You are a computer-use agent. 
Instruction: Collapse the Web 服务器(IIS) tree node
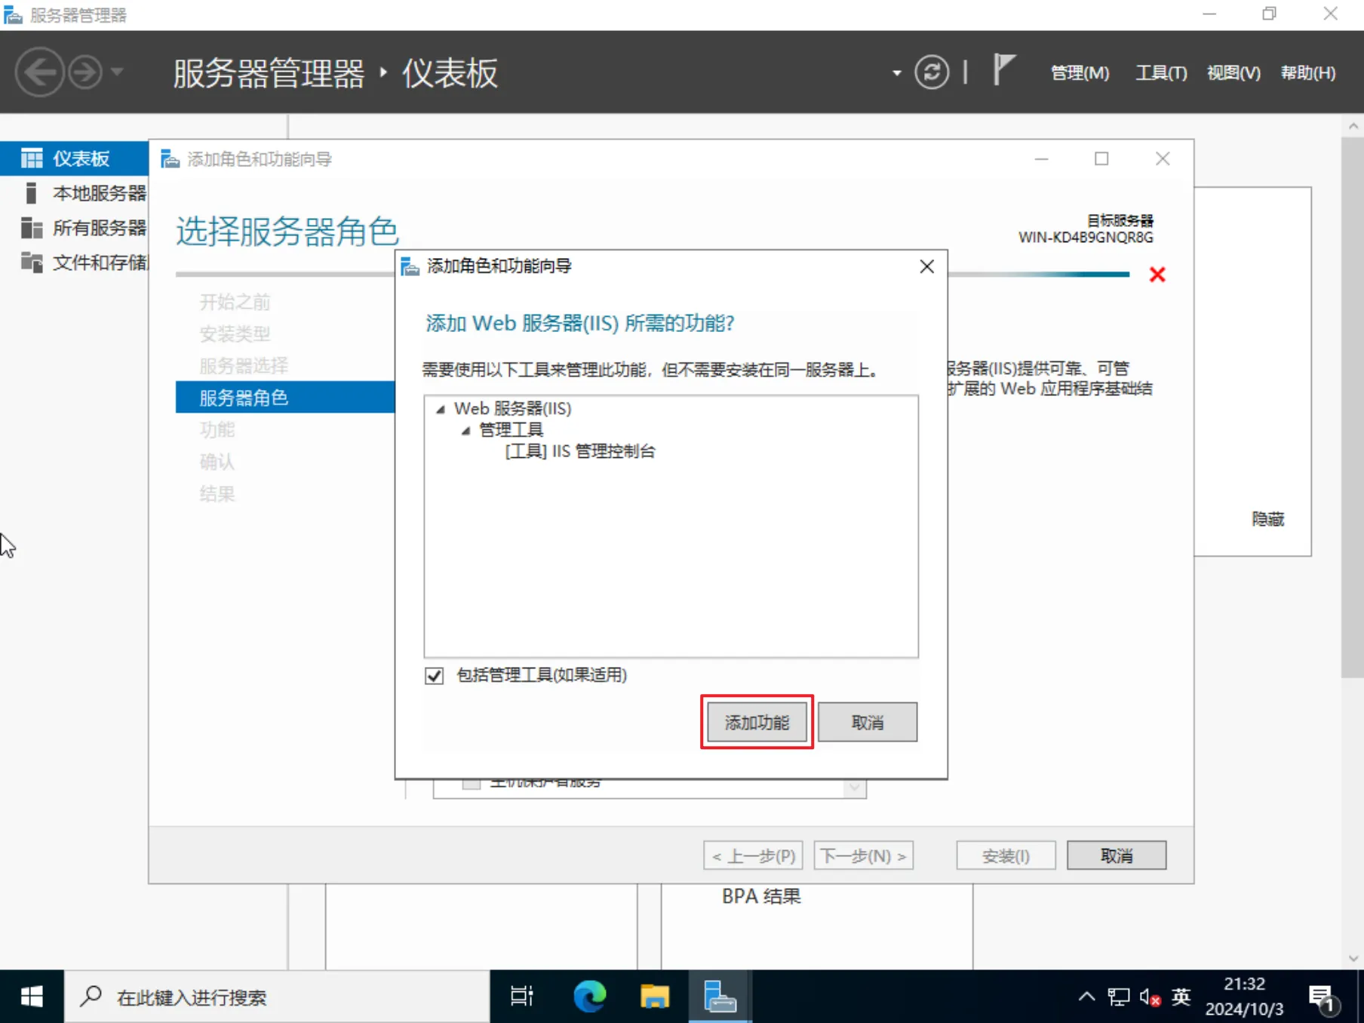tap(441, 409)
